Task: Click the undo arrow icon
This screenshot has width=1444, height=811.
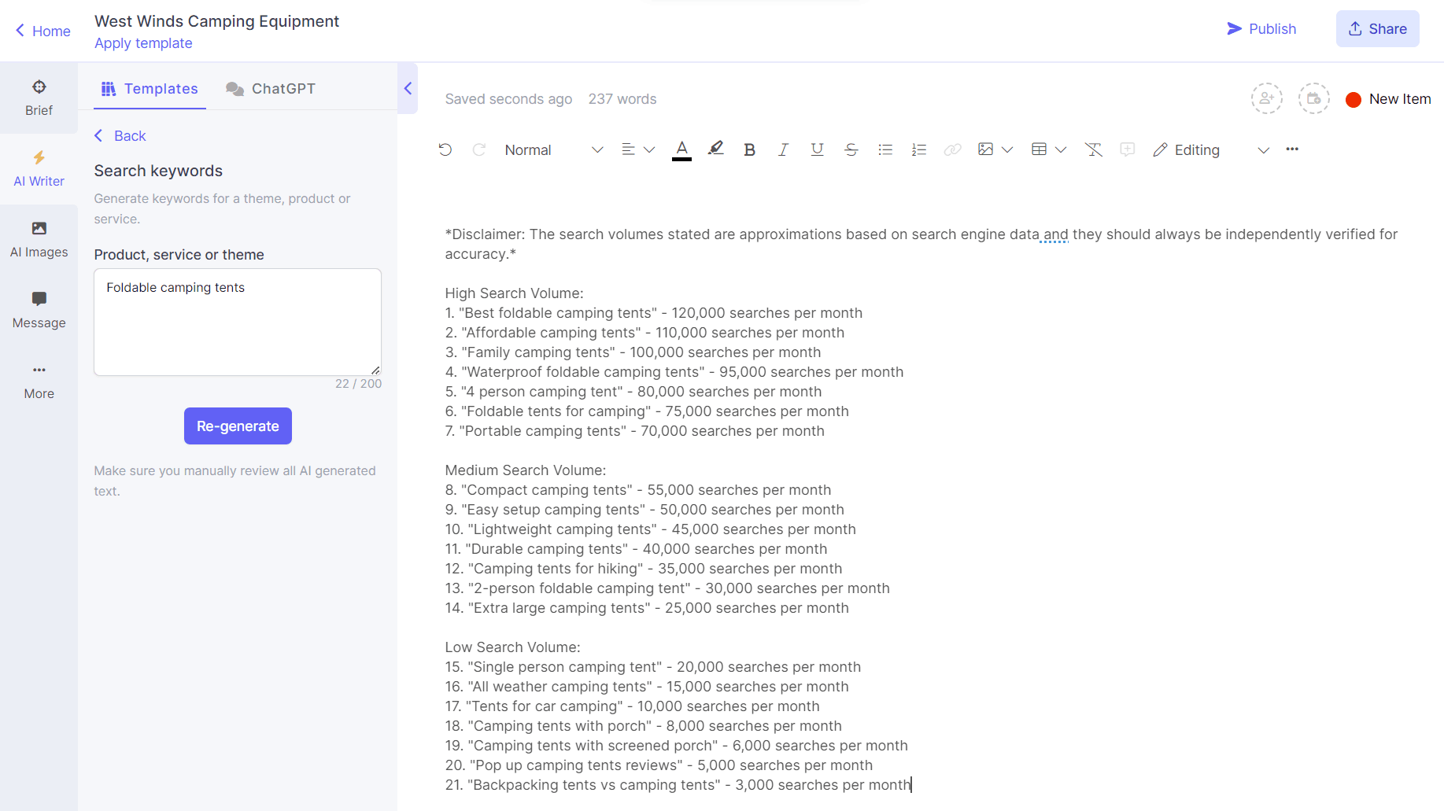Action: pos(445,149)
